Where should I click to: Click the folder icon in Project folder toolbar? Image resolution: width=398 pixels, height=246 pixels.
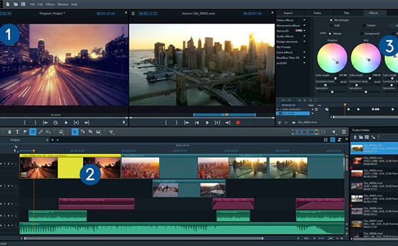[x=361, y=137]
